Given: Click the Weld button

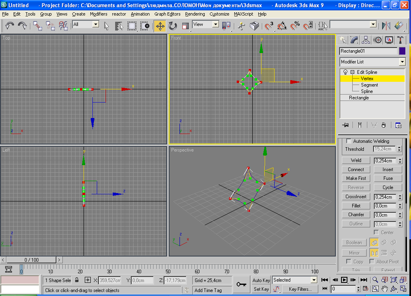Looking at the screenshot, I should 356,160.
